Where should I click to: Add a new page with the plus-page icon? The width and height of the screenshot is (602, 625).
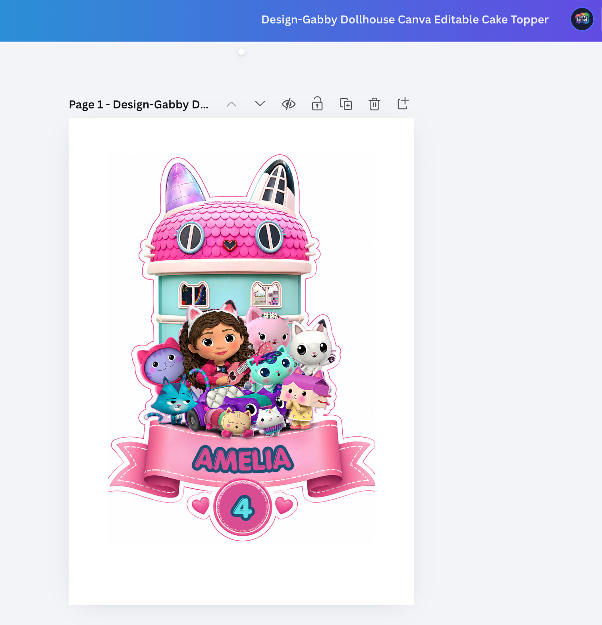point(403,103)
